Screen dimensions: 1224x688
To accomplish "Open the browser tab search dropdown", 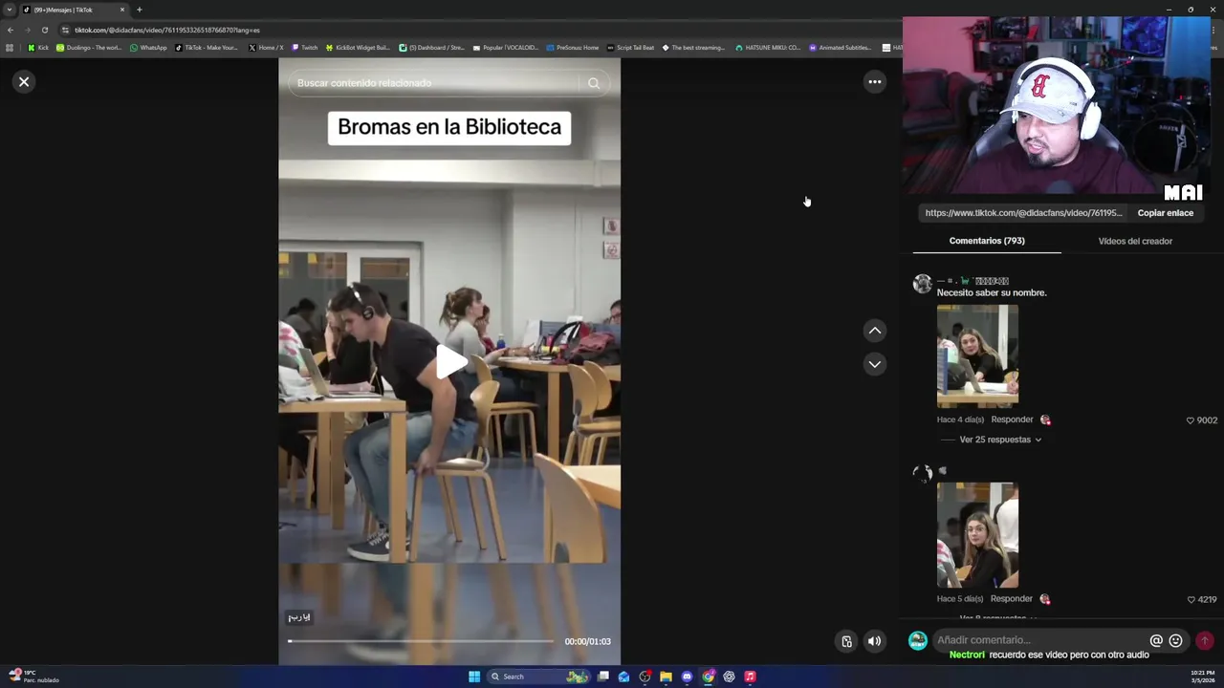I will (x=9, y=10).
